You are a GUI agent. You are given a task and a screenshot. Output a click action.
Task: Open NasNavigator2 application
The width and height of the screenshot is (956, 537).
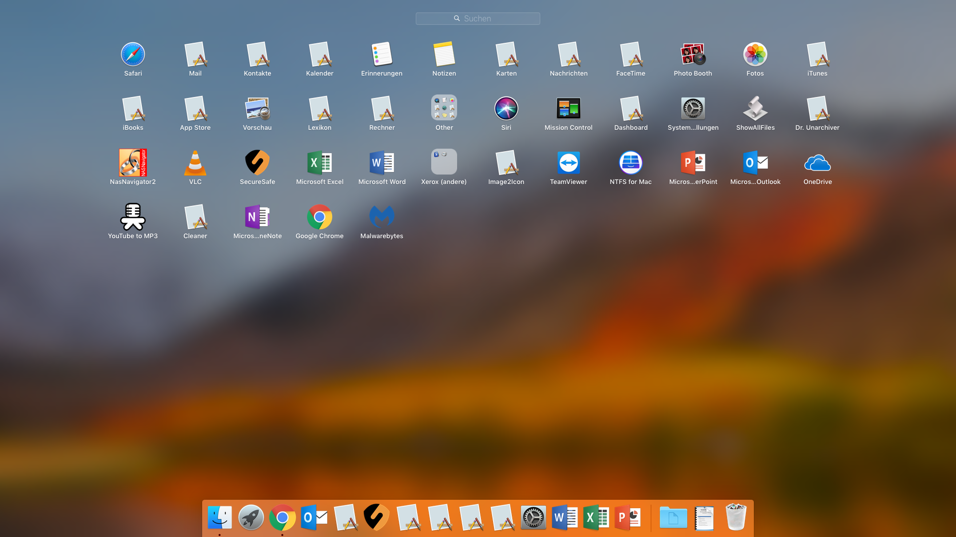(133, 163)
